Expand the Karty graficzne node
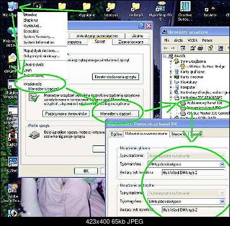230x226 pixels. (171, 72)
